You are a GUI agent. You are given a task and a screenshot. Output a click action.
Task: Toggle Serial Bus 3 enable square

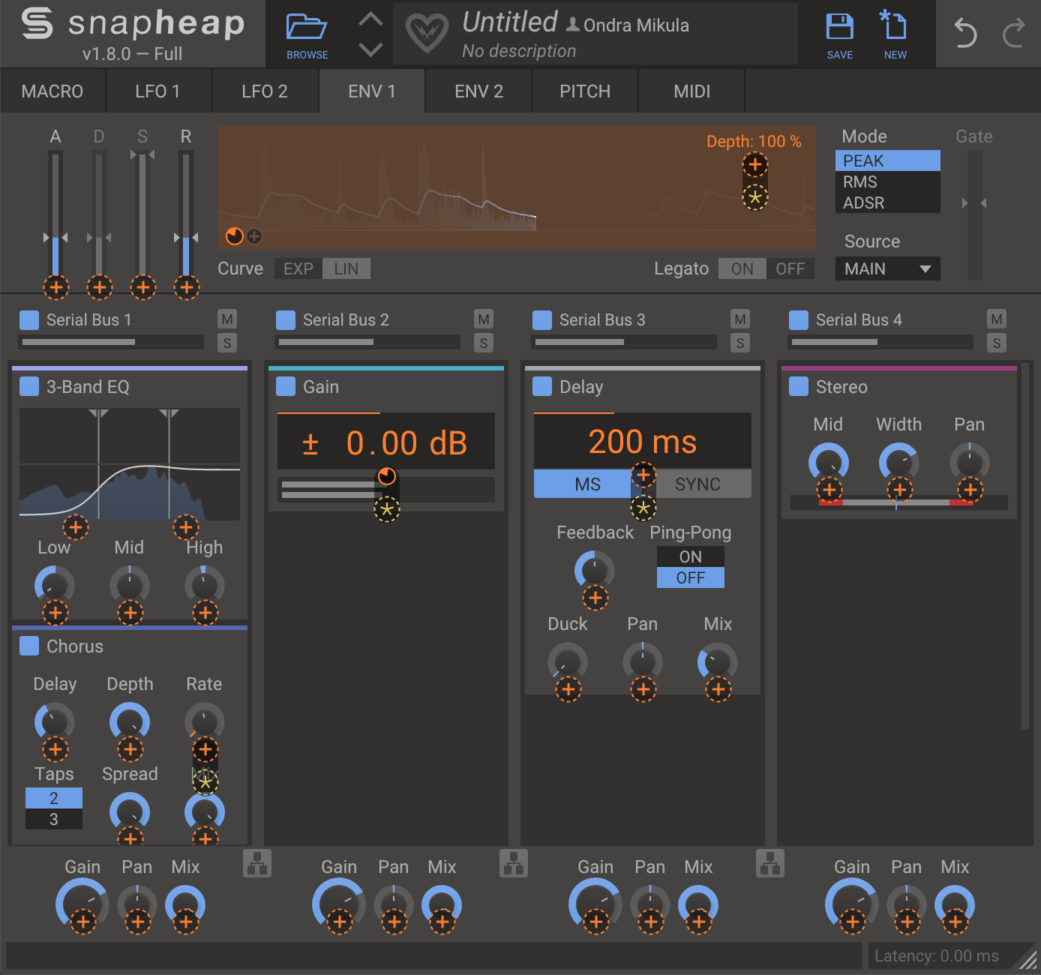[541, 320]
